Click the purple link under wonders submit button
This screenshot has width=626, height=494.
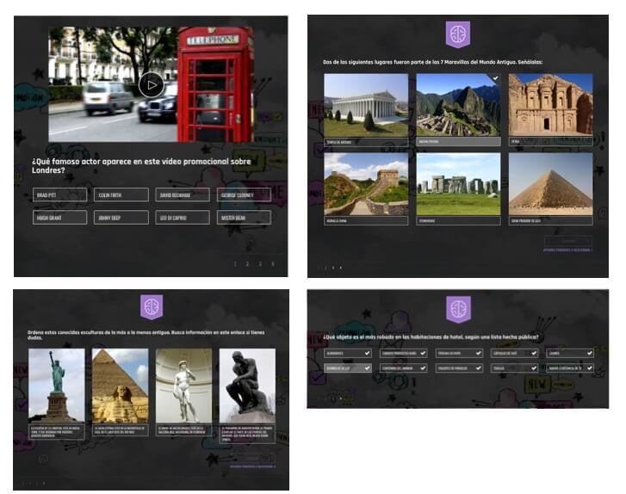[x=567, y=250]
